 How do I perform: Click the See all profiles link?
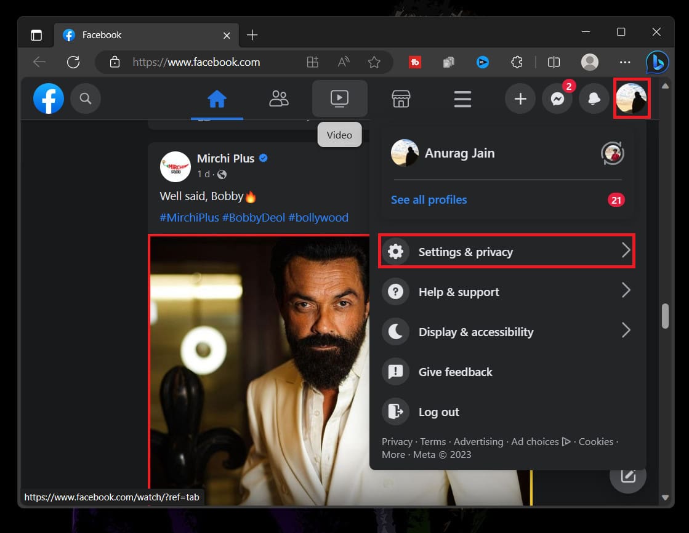[429, 199]
